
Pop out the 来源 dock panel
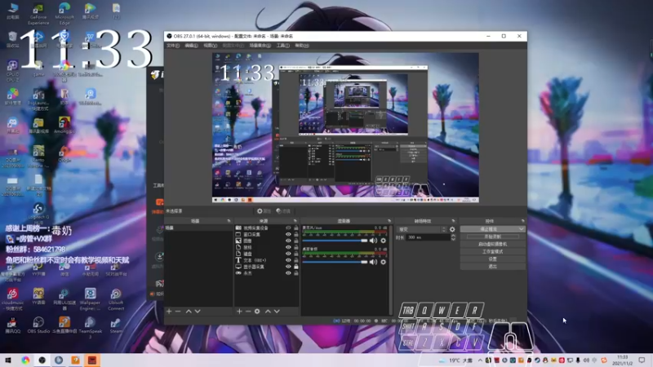[x=295, y=221]
